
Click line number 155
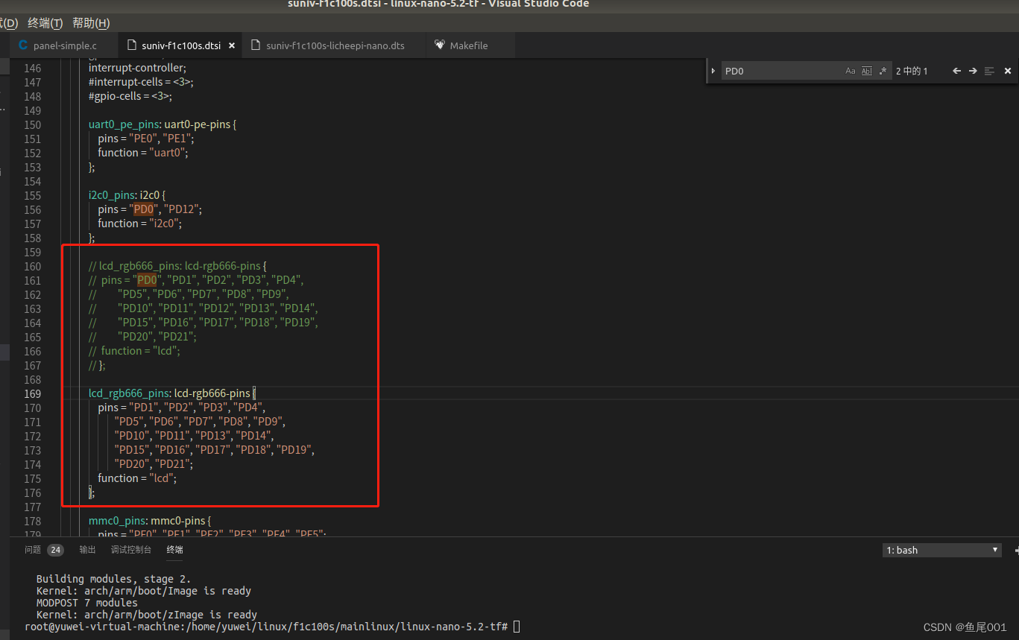[x=33, y=195]
